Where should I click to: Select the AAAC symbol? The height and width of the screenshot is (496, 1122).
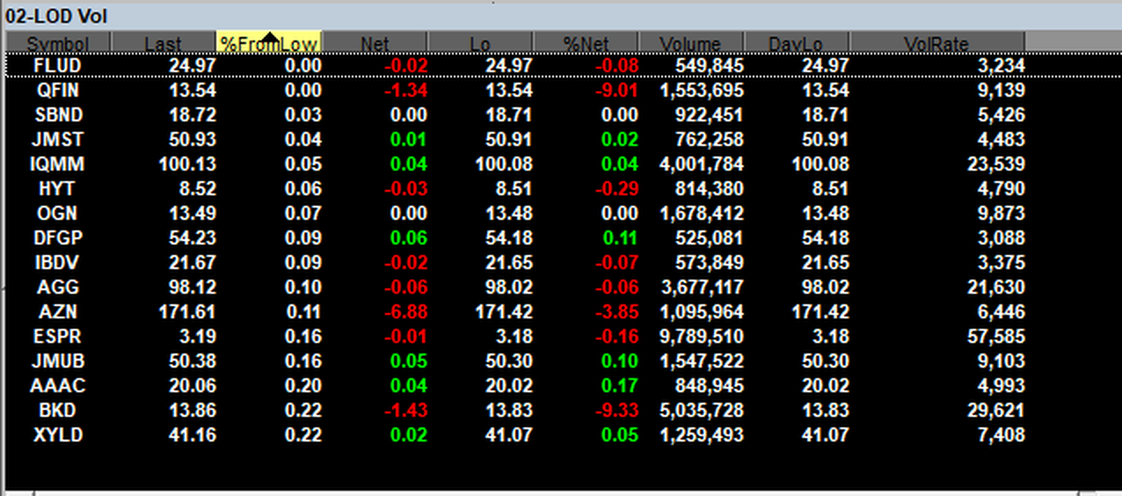point(58,385)
